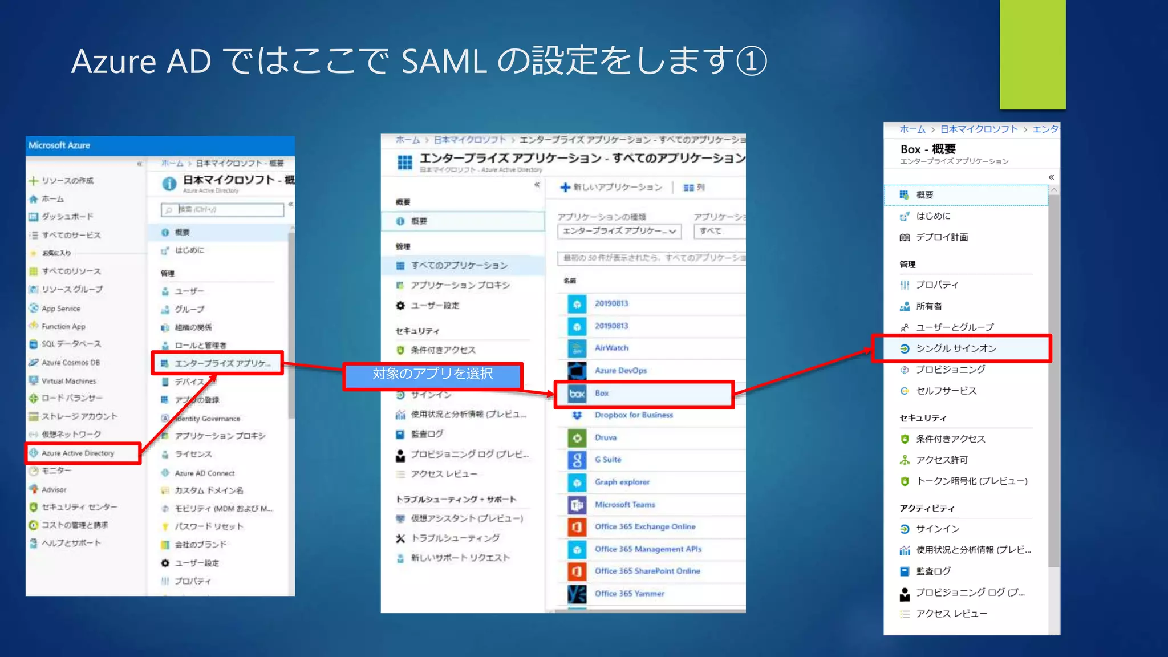The image size is (1168, 657).
Task: Open パスワード リセット in Azure AD menu
Action: pos(209,526)
